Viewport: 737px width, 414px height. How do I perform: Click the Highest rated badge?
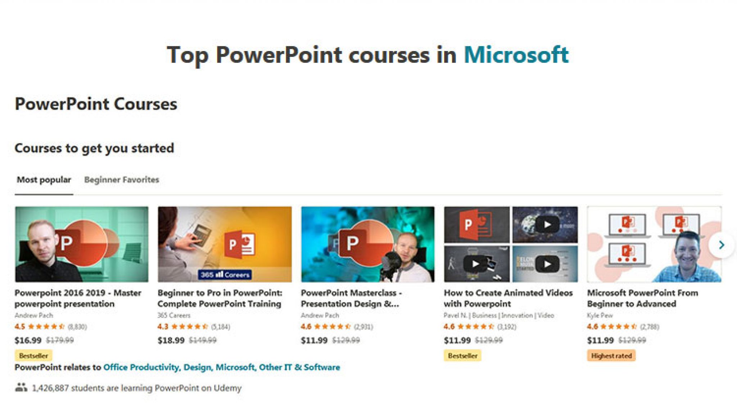611,356
